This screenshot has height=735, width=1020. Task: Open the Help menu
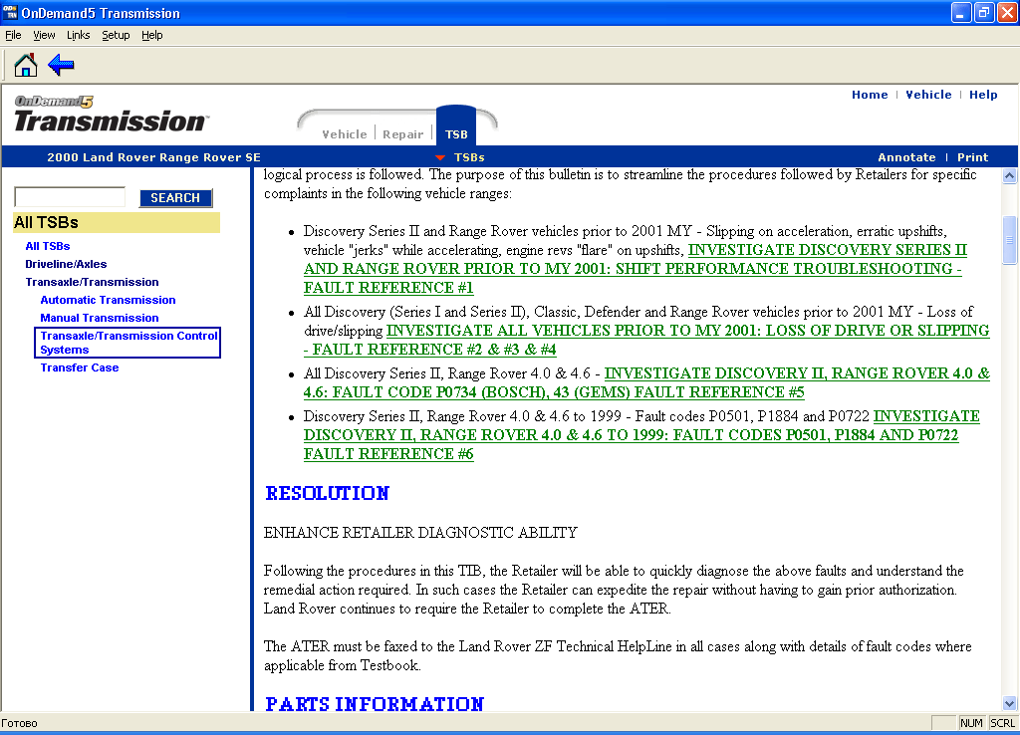(152, 35)
